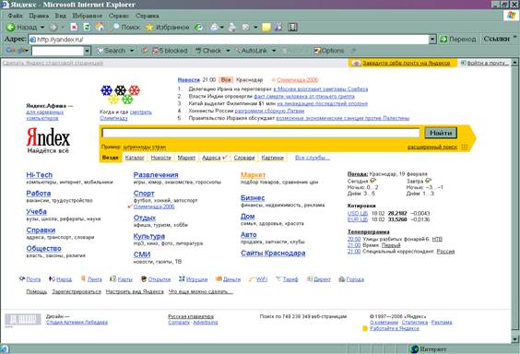Click the расширенный поиск link
The image size is (520, 354).
(432, 147)
